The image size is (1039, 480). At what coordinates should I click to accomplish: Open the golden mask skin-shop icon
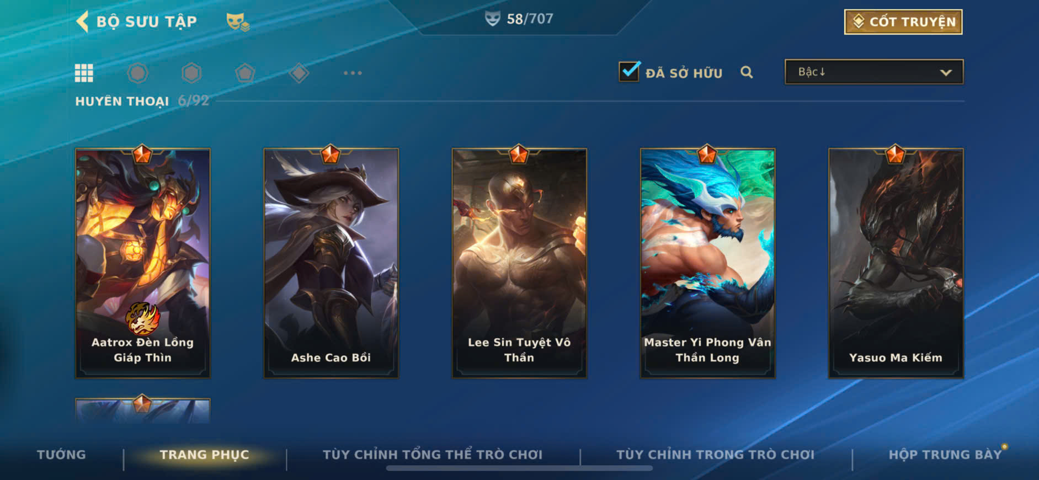238,22
